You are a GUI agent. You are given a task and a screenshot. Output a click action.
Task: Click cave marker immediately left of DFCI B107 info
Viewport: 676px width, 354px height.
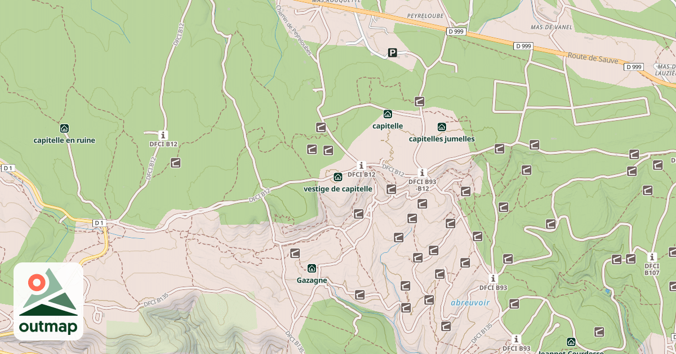click(631, 259)
